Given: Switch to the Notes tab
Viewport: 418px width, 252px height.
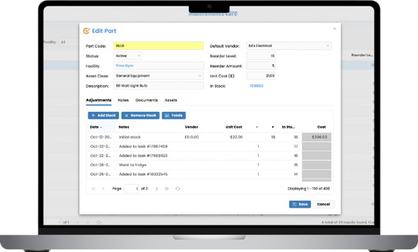Looking at the screenshot, I should point(123,100).
